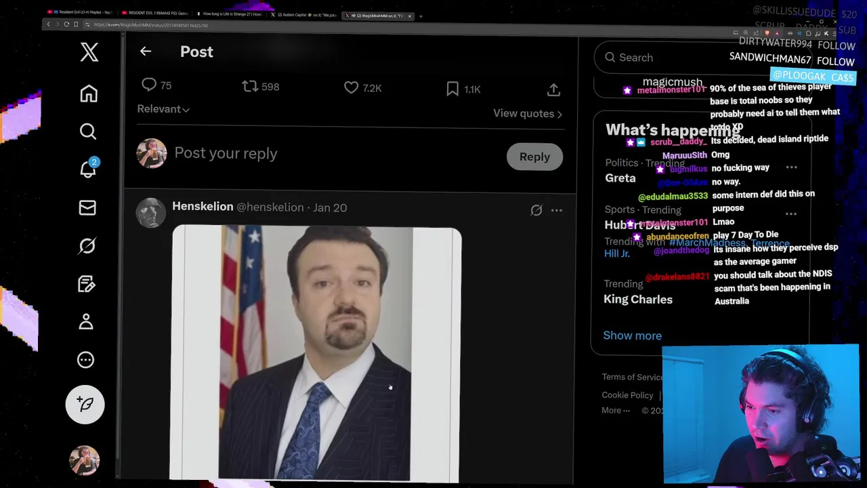Open Terms of Service footer link
Image resolution: width=867 pixels, height=488 pixels.
coord(633,377)
